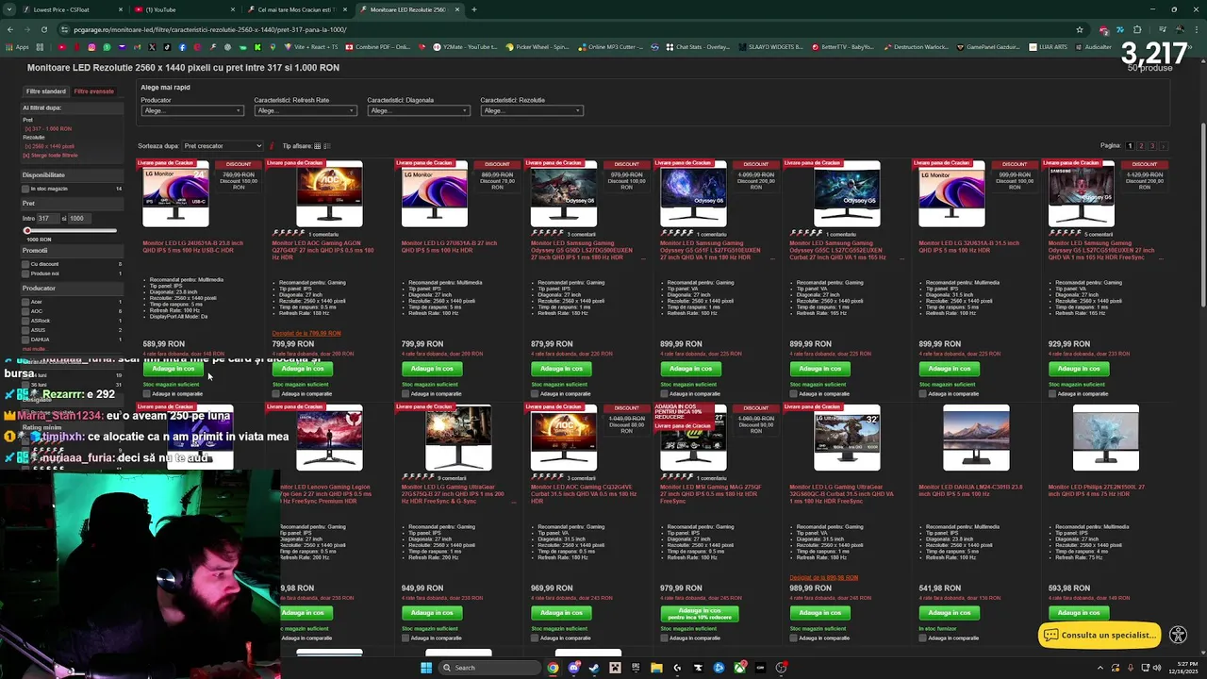Viewport: 1207px width, 679px height.
Task: Open Steam from the taskbar
Action: pos(594,668)
